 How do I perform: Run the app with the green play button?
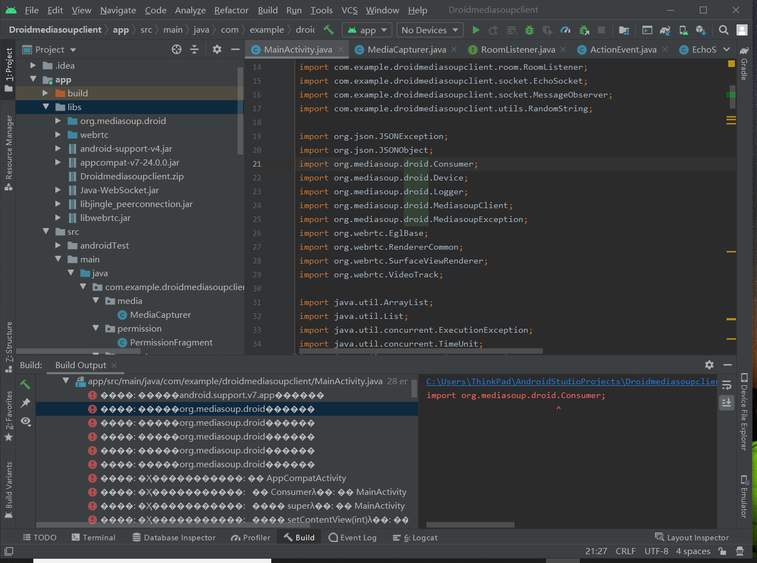point(476,30)
